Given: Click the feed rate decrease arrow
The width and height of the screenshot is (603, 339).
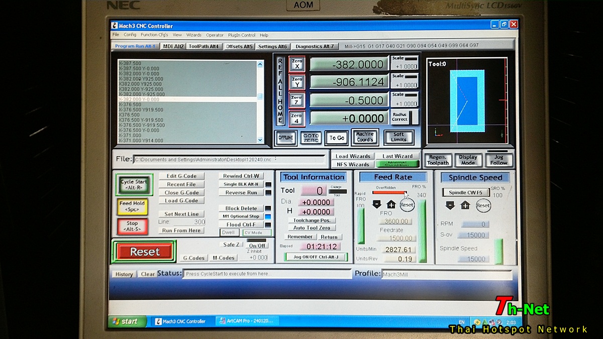Looking at the screenshot, I should tap(377, 204).
